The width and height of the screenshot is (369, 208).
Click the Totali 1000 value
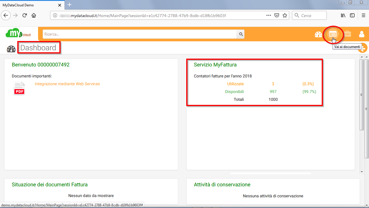pos(273,99)
